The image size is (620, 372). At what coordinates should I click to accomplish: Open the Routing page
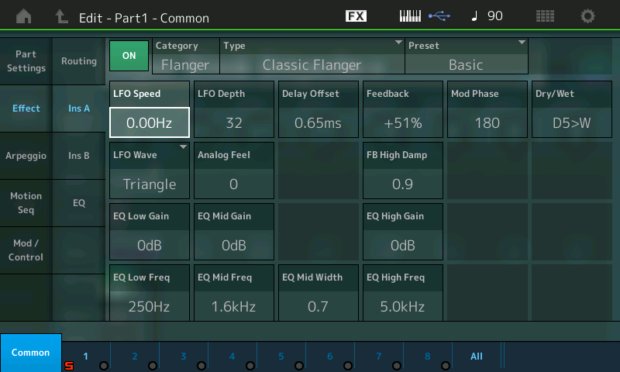pyautogui.click(x=78, y=61)
